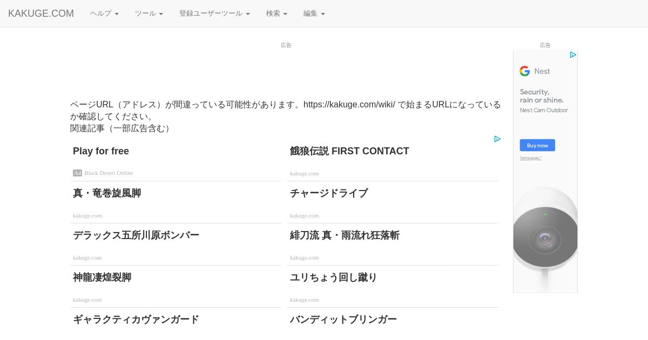Open the KAKUGE.COM home link
648x340 pixels.
coord(41,13)
